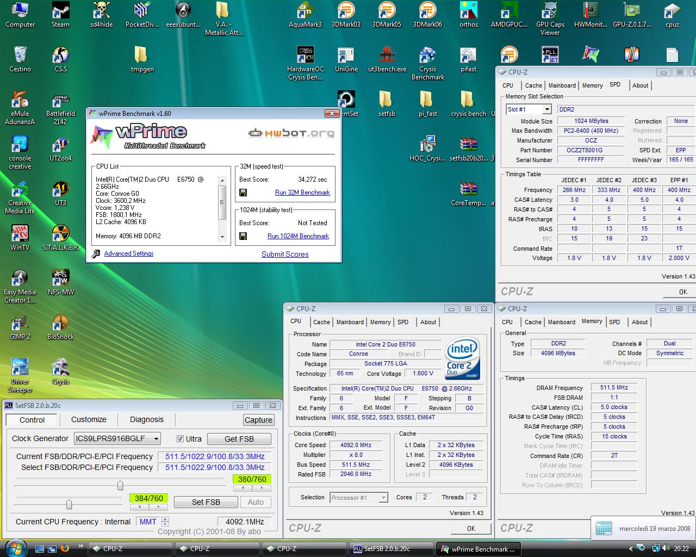Image resolution: width=696 pixels, height=557 pixels.
Task: Open the HWMonitor desktop icon
Action: click(x=591, y=15)
